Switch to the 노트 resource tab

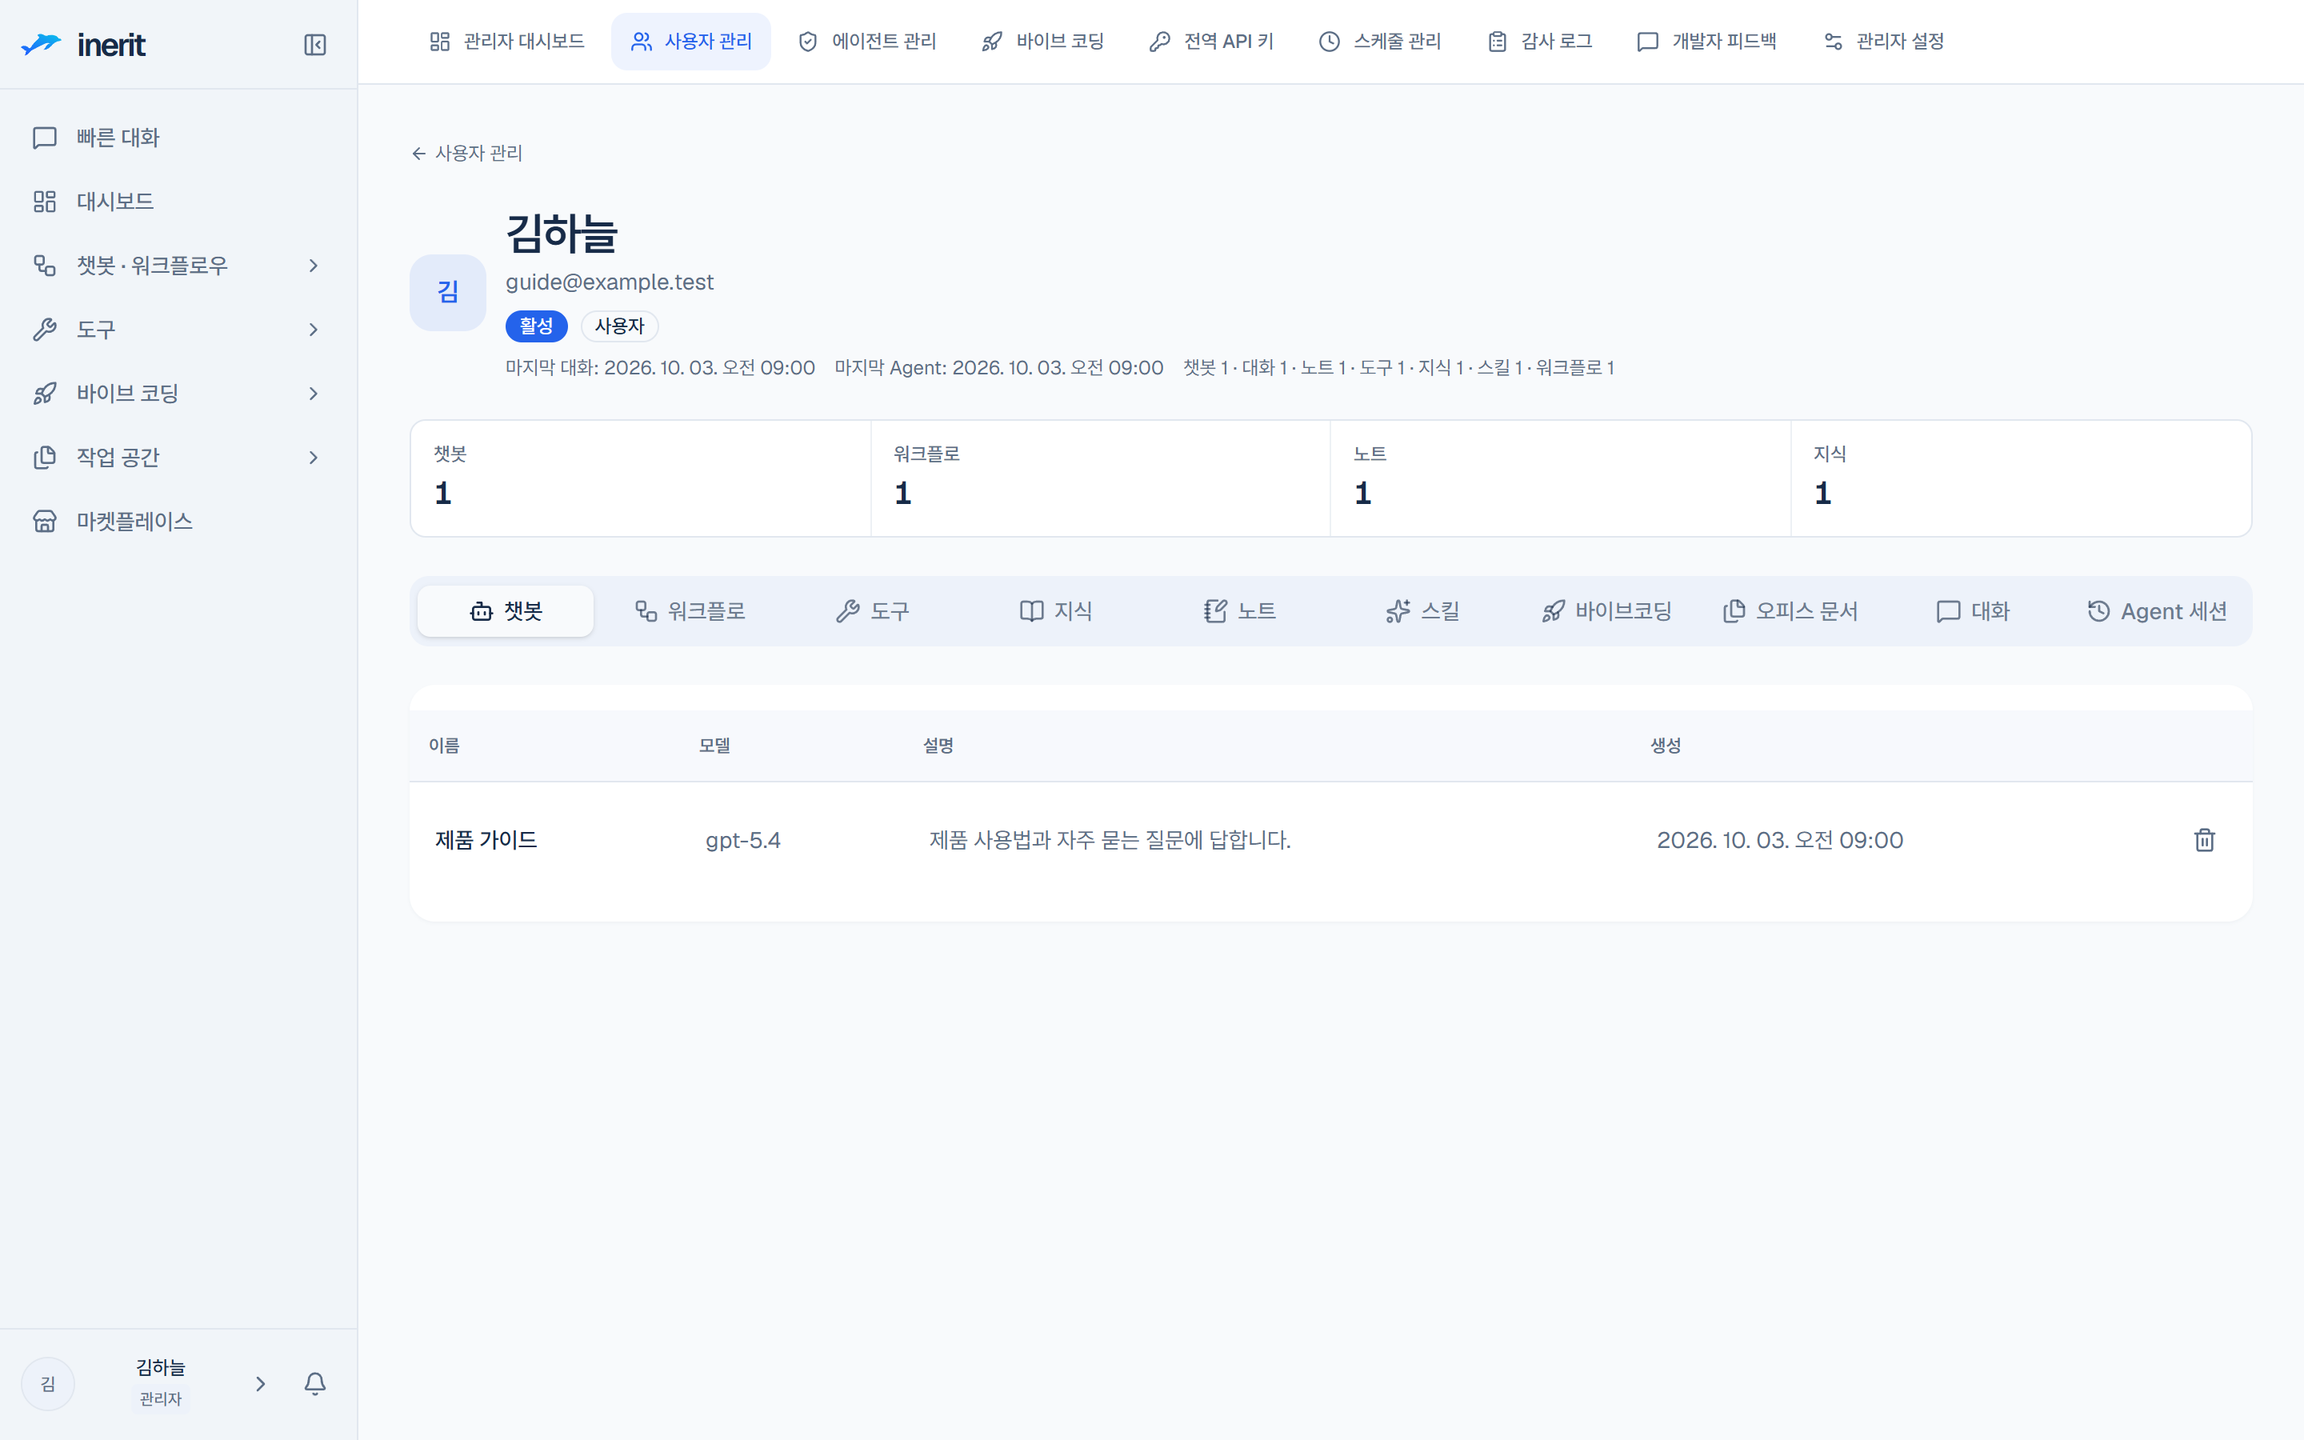(1239, 611)
